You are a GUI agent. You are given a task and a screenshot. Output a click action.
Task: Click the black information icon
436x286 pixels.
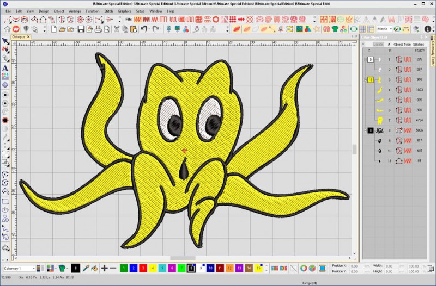coord(428,29)
